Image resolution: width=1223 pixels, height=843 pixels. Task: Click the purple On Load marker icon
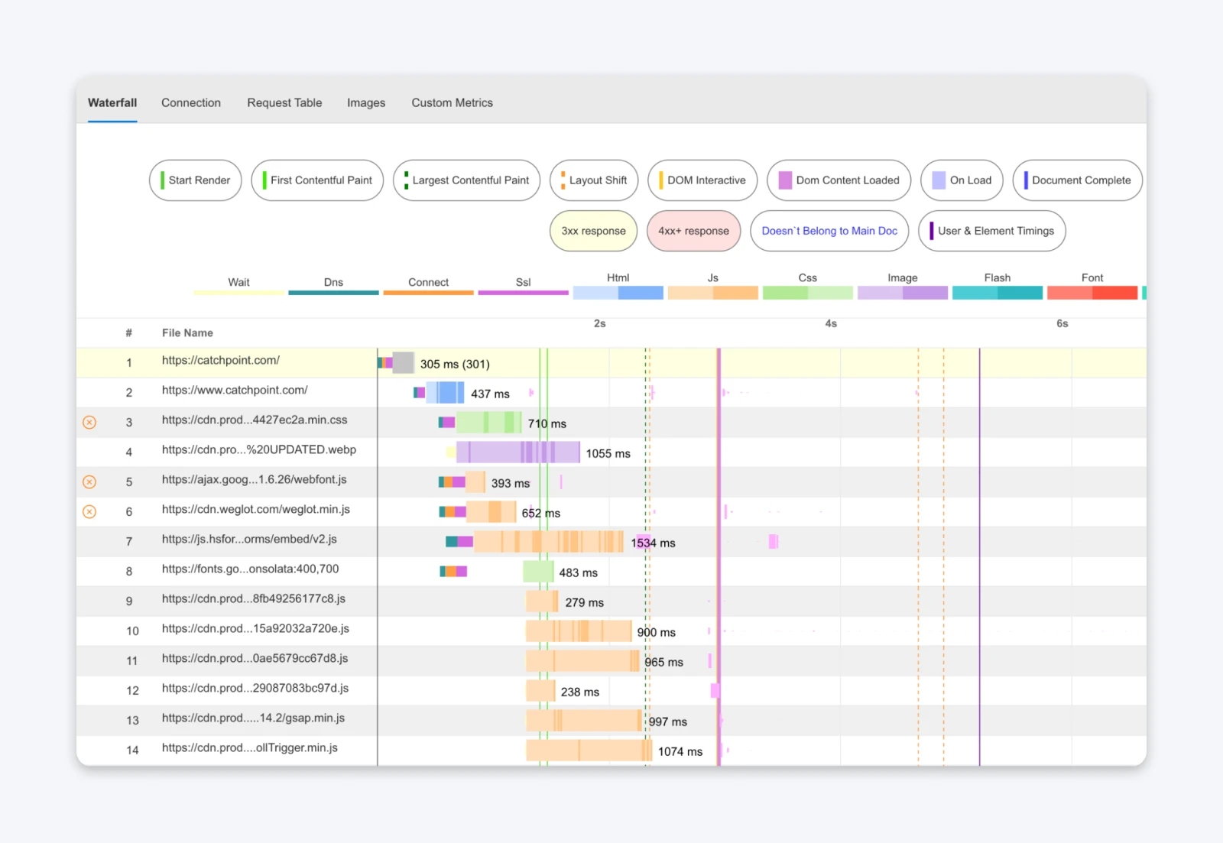(938, 180)
